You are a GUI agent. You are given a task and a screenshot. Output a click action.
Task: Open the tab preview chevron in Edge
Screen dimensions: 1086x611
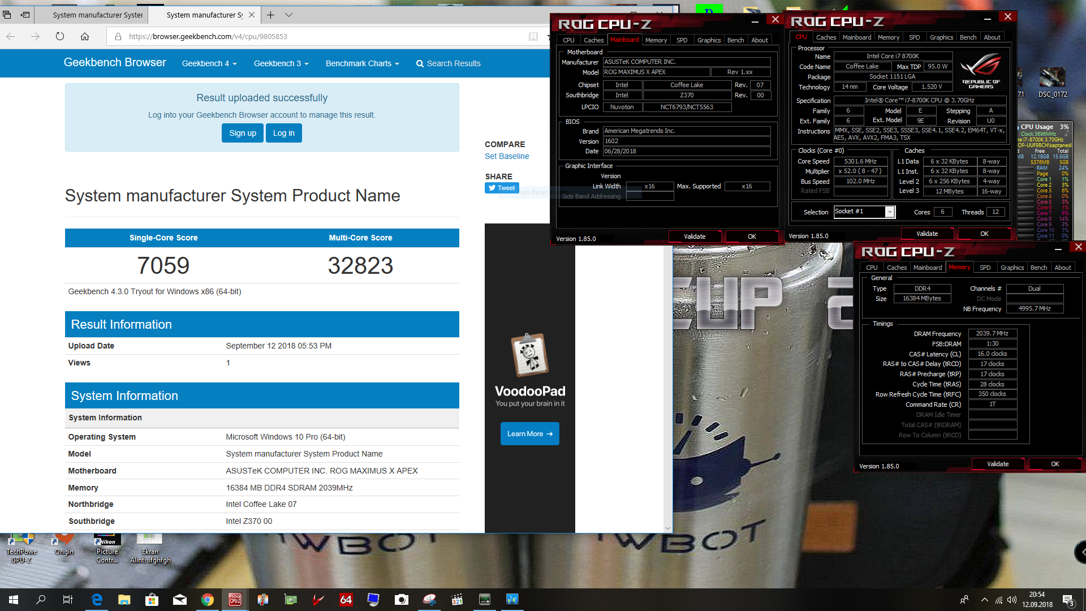(x=288, y=15)
